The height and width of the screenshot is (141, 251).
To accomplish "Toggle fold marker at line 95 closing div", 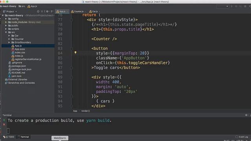I will (71, 106).
